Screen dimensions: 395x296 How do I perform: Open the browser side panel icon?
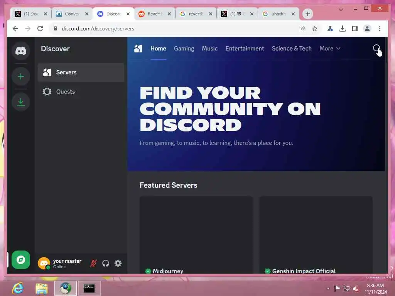pos(355,29)
